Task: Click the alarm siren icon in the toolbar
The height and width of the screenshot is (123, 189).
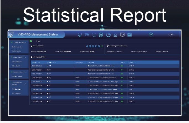Action: 115,35
